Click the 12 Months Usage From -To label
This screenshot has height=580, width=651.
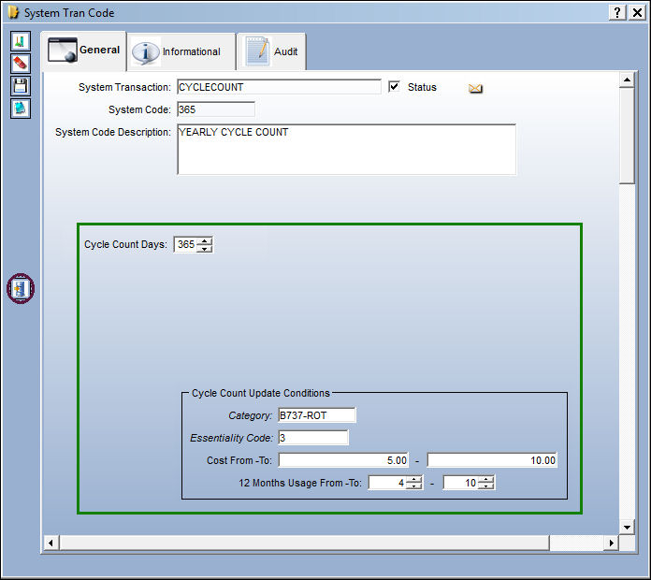[300, 483]
